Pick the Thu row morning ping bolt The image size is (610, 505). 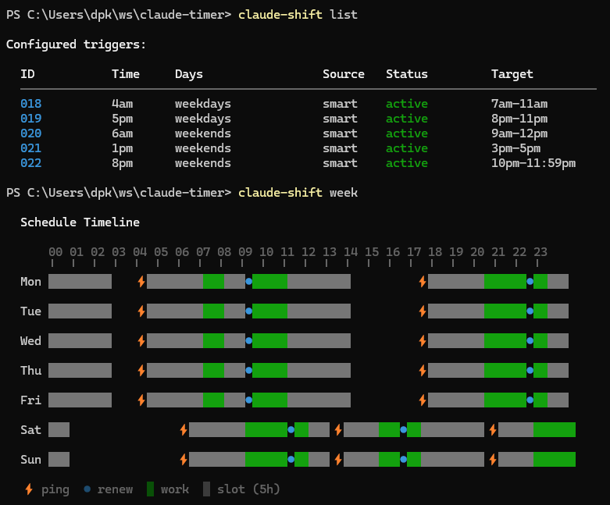[x=141, y=371]
